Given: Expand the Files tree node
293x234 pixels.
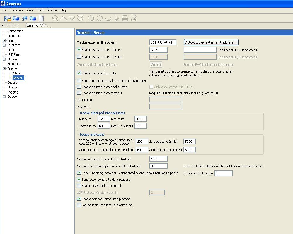Looking at the screenshot, I should 4,40.
